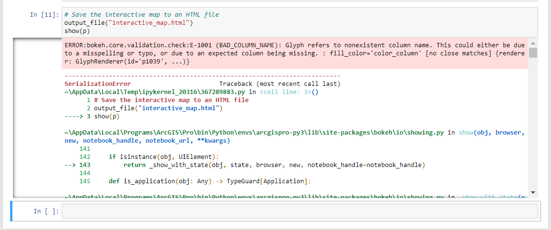551x230 pixels.
Task: Click the line 145 is_application definition
Action: pyautogui.click(x=210, y=181)
